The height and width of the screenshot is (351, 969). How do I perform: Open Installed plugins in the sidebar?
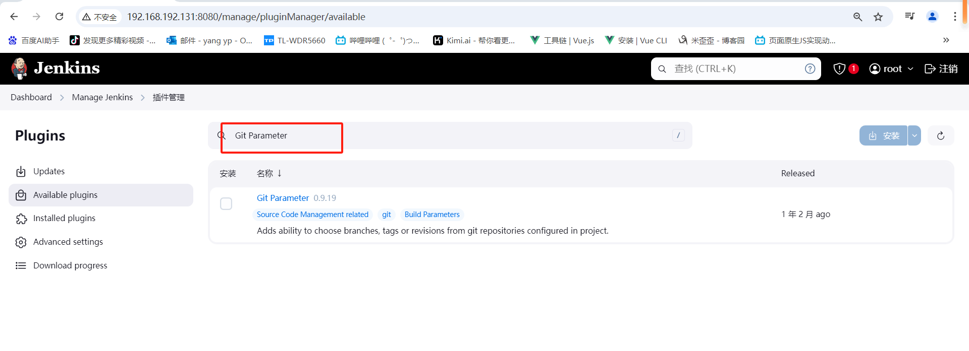click(101, 218)
